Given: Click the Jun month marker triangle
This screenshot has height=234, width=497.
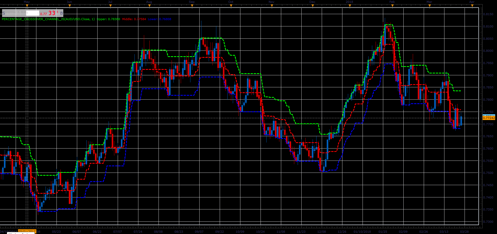Looking at the screenshot, I should point(69,6).
